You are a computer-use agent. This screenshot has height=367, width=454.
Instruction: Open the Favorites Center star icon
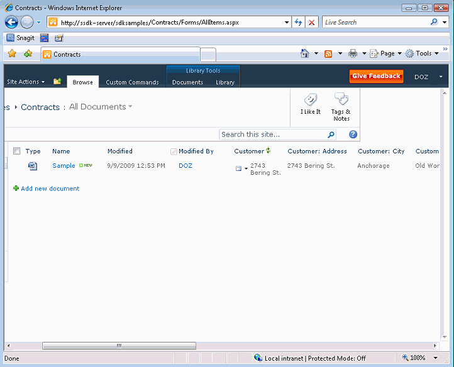coord(12,53)
